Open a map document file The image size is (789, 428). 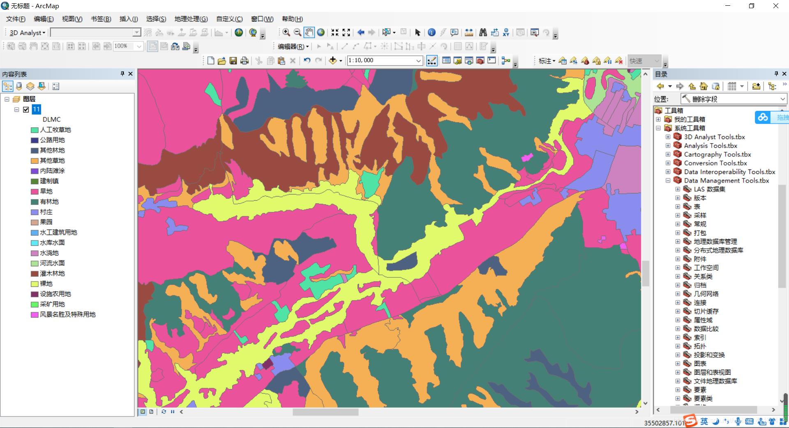click(222, 61)
